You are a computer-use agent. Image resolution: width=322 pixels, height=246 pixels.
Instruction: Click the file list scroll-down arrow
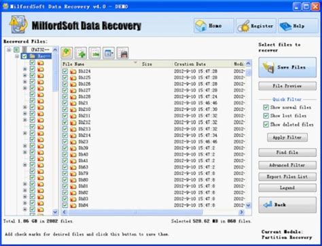248,205
